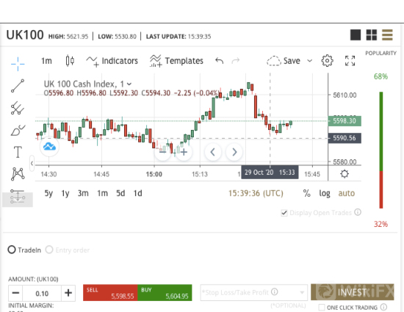404x312 pixels.
Task: Expand the Save dropdown arrow
Action: coord(310,61)
